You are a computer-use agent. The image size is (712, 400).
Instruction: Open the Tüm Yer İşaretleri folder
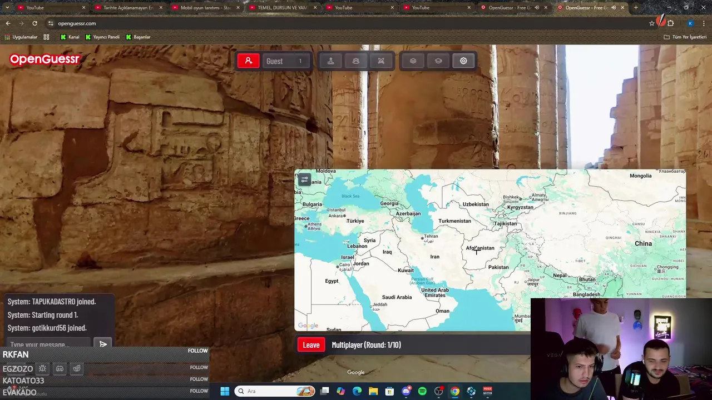click(x=685, y=37)
